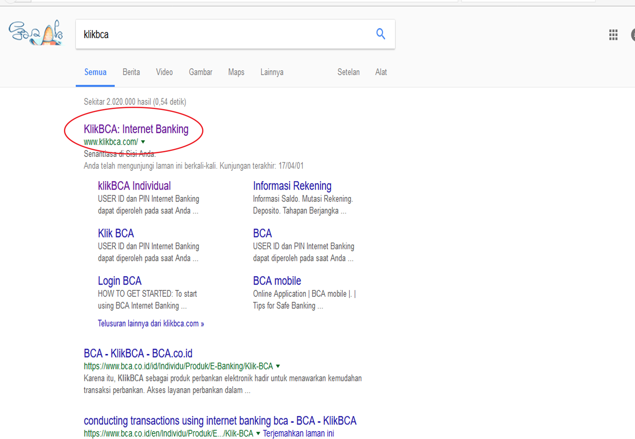Expand options arrow for bca.co.id/id result
Image resolution: width=635 pixels, height=439 pixels.
click(278, 366)
